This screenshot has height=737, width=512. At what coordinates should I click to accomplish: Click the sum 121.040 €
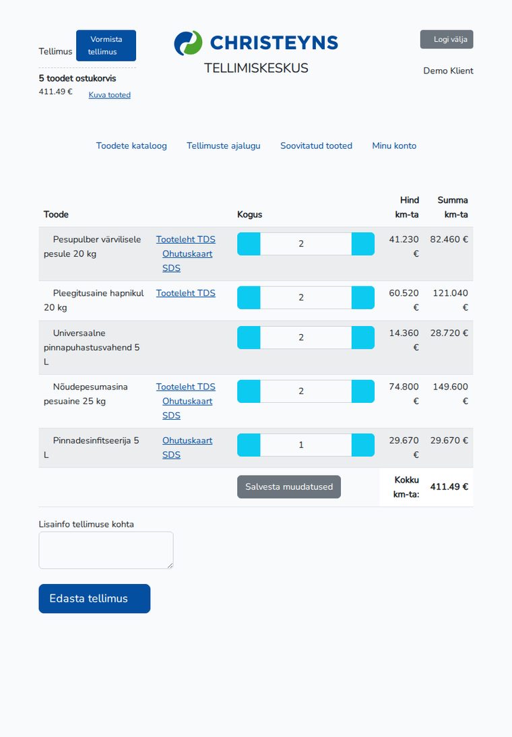pos(451,300)
